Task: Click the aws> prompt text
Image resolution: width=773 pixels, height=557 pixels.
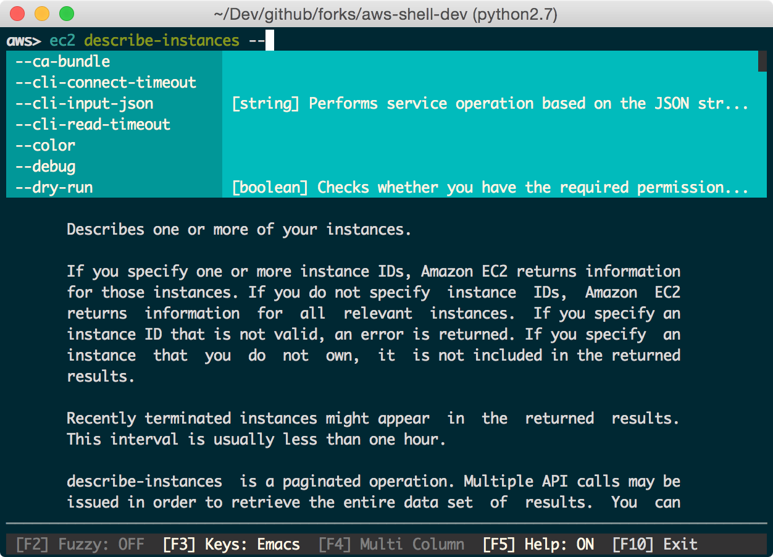Action: pos(23,41)
